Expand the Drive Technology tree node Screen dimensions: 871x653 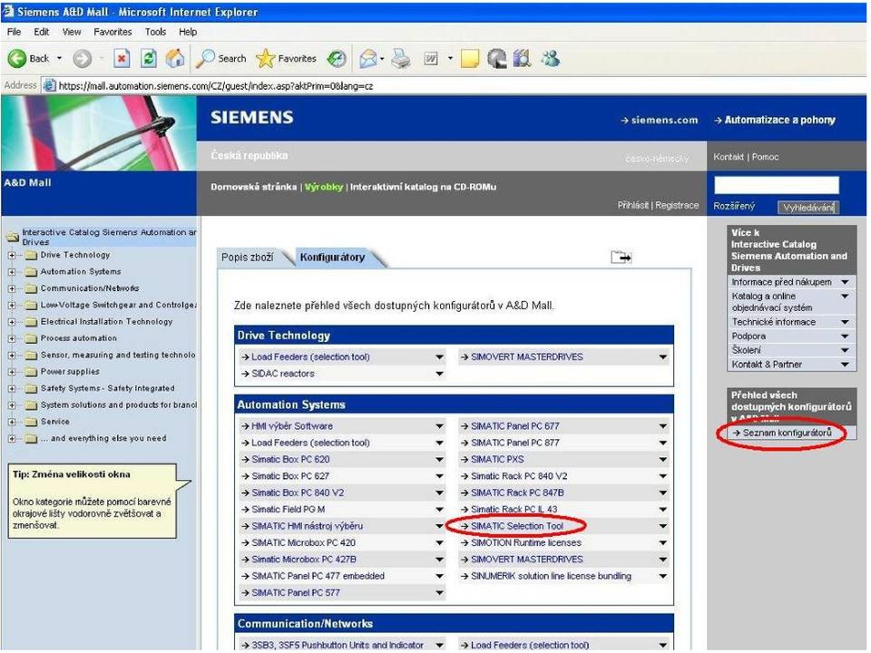pos(12,256)
